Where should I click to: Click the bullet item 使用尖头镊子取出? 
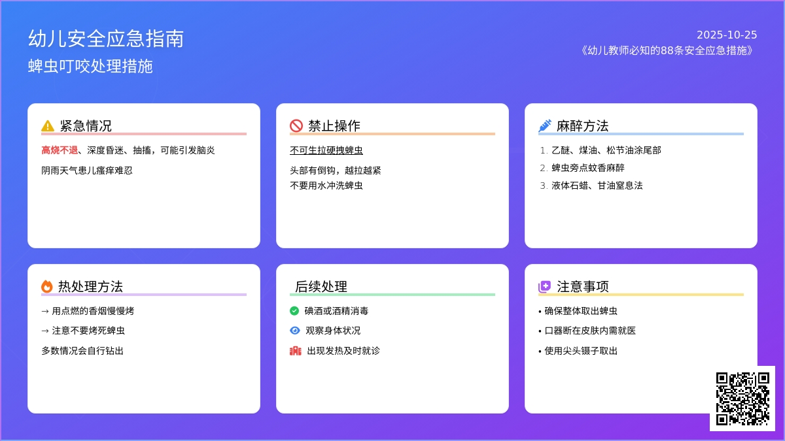[581, 351]
